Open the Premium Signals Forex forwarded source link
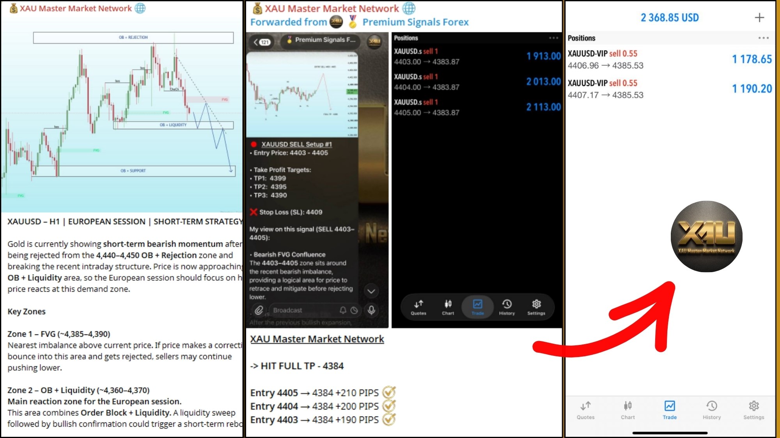Screen dimensions: 780x438 click(415, 22)
